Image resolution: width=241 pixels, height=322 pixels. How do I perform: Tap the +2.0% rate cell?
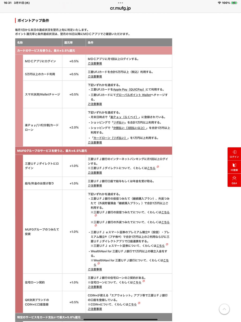[74, 127]
